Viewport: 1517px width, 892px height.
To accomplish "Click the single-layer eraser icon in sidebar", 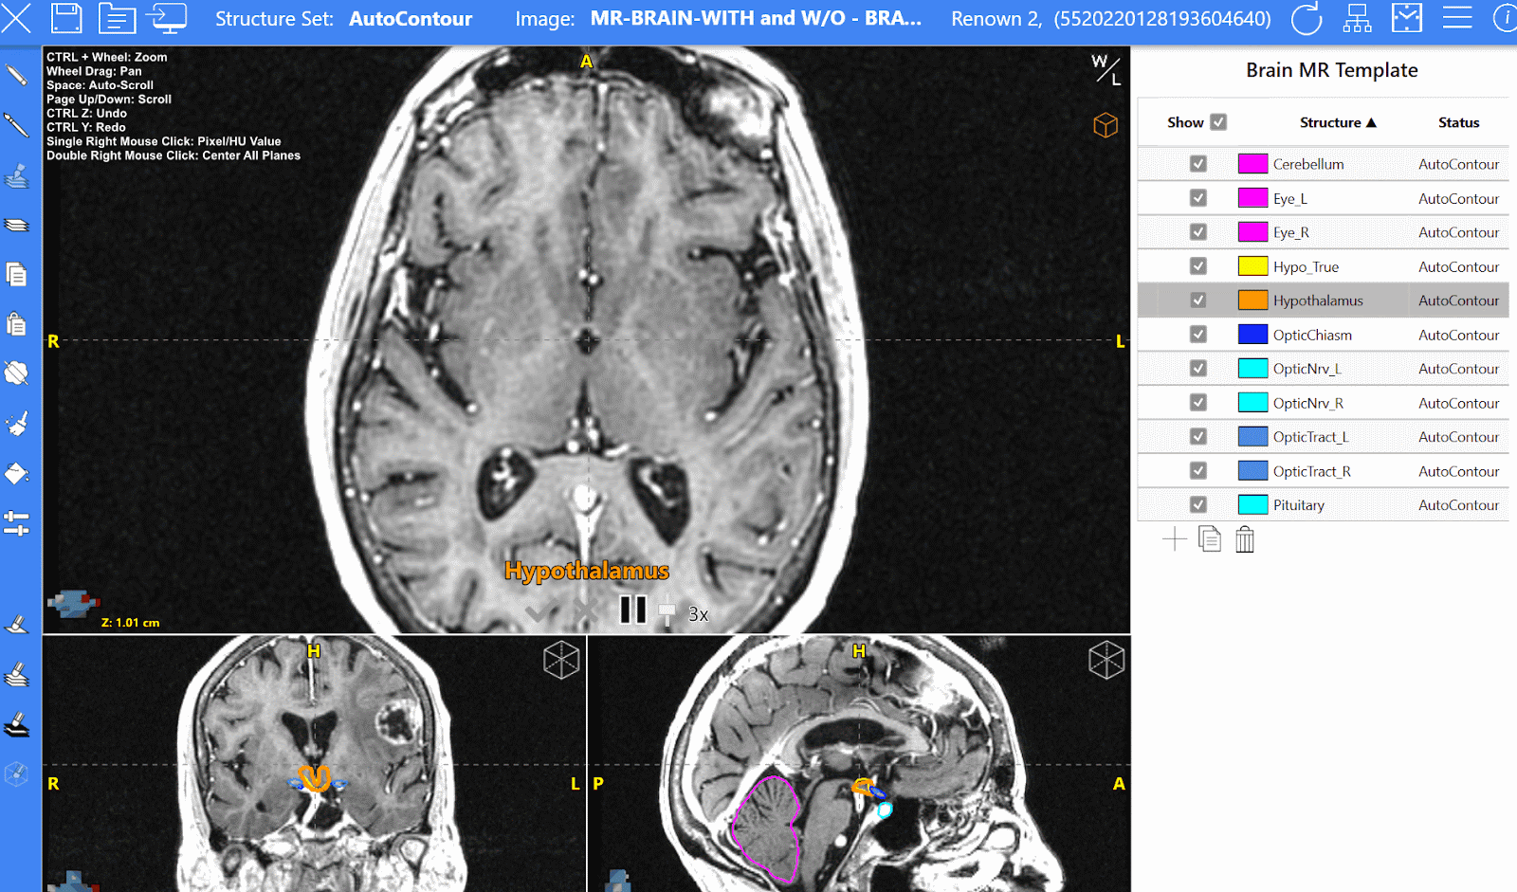I will point(17,625).
